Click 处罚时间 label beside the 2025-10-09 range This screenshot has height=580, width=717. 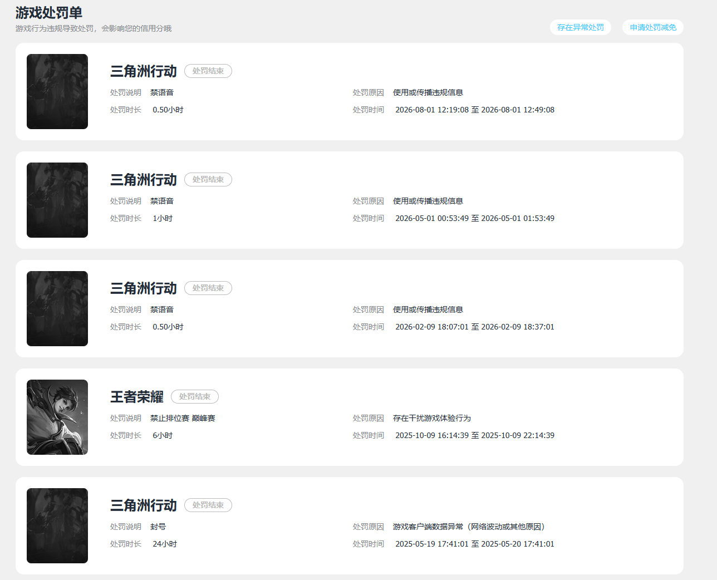click(x=369, y=436)
